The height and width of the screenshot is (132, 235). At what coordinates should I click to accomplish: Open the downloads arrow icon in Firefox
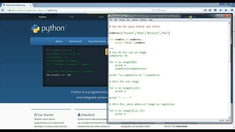click(220, 10)
